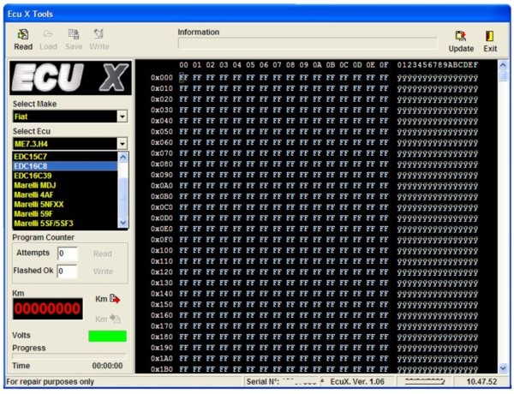Click the ME7.3.H4 selected Ecu field
Viewport: 514px width, 394px height.
65,144
